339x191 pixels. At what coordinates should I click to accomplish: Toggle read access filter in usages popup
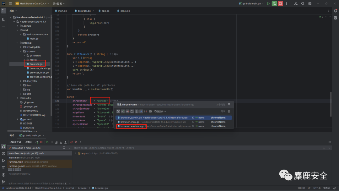123,112
